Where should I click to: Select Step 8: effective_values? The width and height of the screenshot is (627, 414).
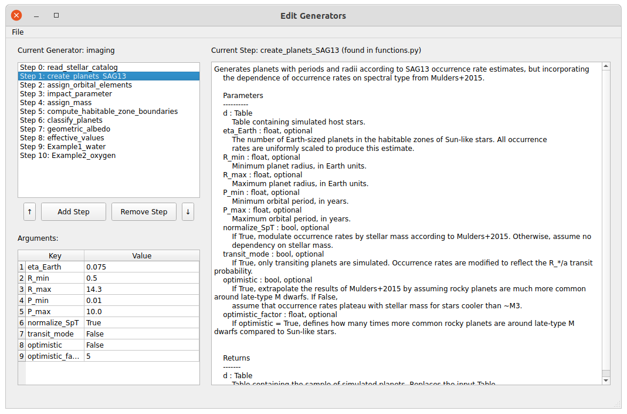[109, 138]
